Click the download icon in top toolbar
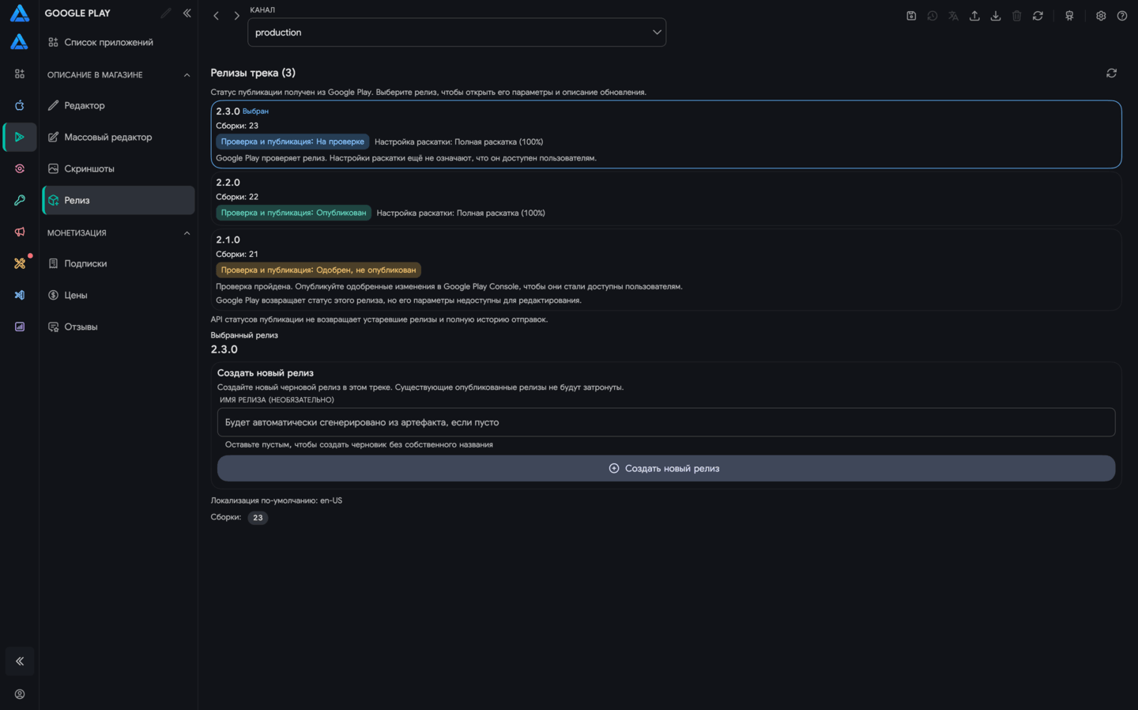Screen dimensions: 1138x710 [x=996, y=16]
